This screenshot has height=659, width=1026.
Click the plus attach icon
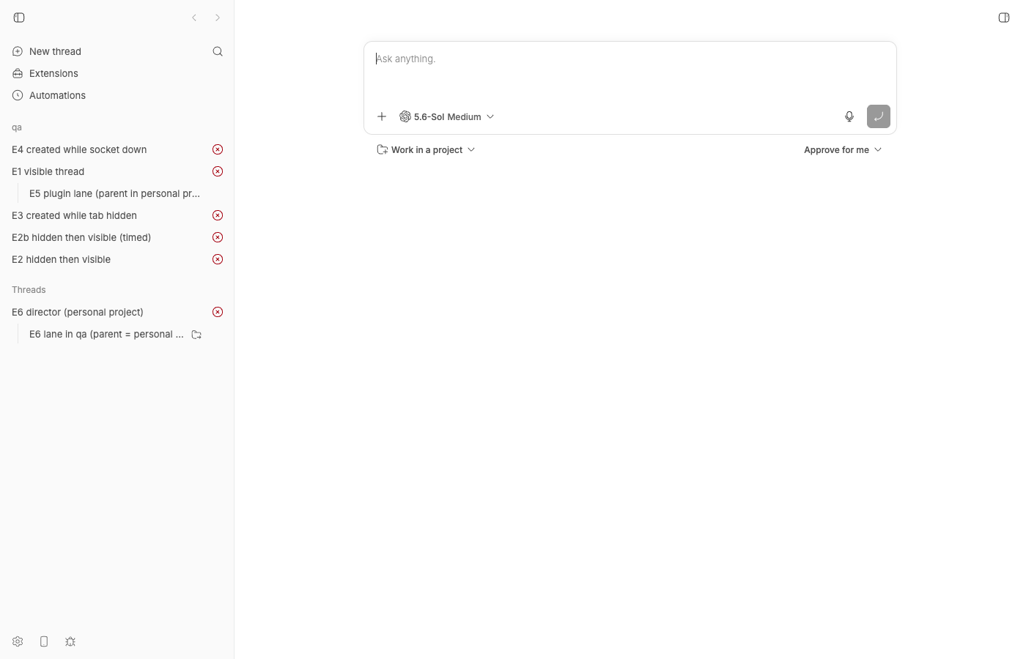(382, 116)
